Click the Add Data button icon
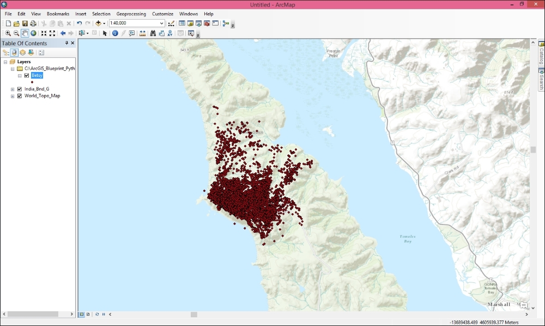The width and height of the screenshot is (545, 326). [x=98, y=23]
